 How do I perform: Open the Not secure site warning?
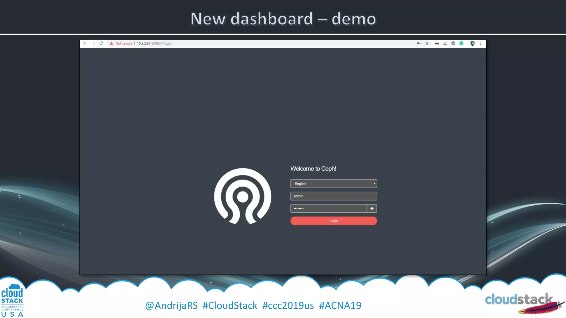point(121,43)
